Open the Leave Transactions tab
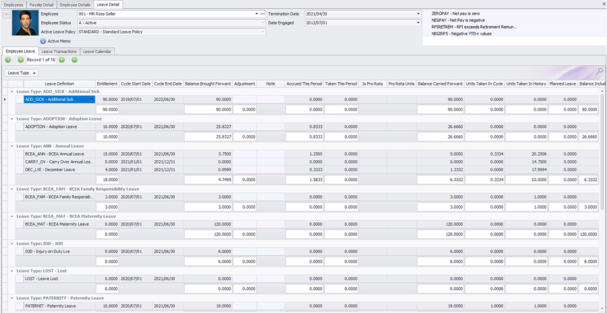This screenshot has width=607, height=313. (x=59, y=51)
